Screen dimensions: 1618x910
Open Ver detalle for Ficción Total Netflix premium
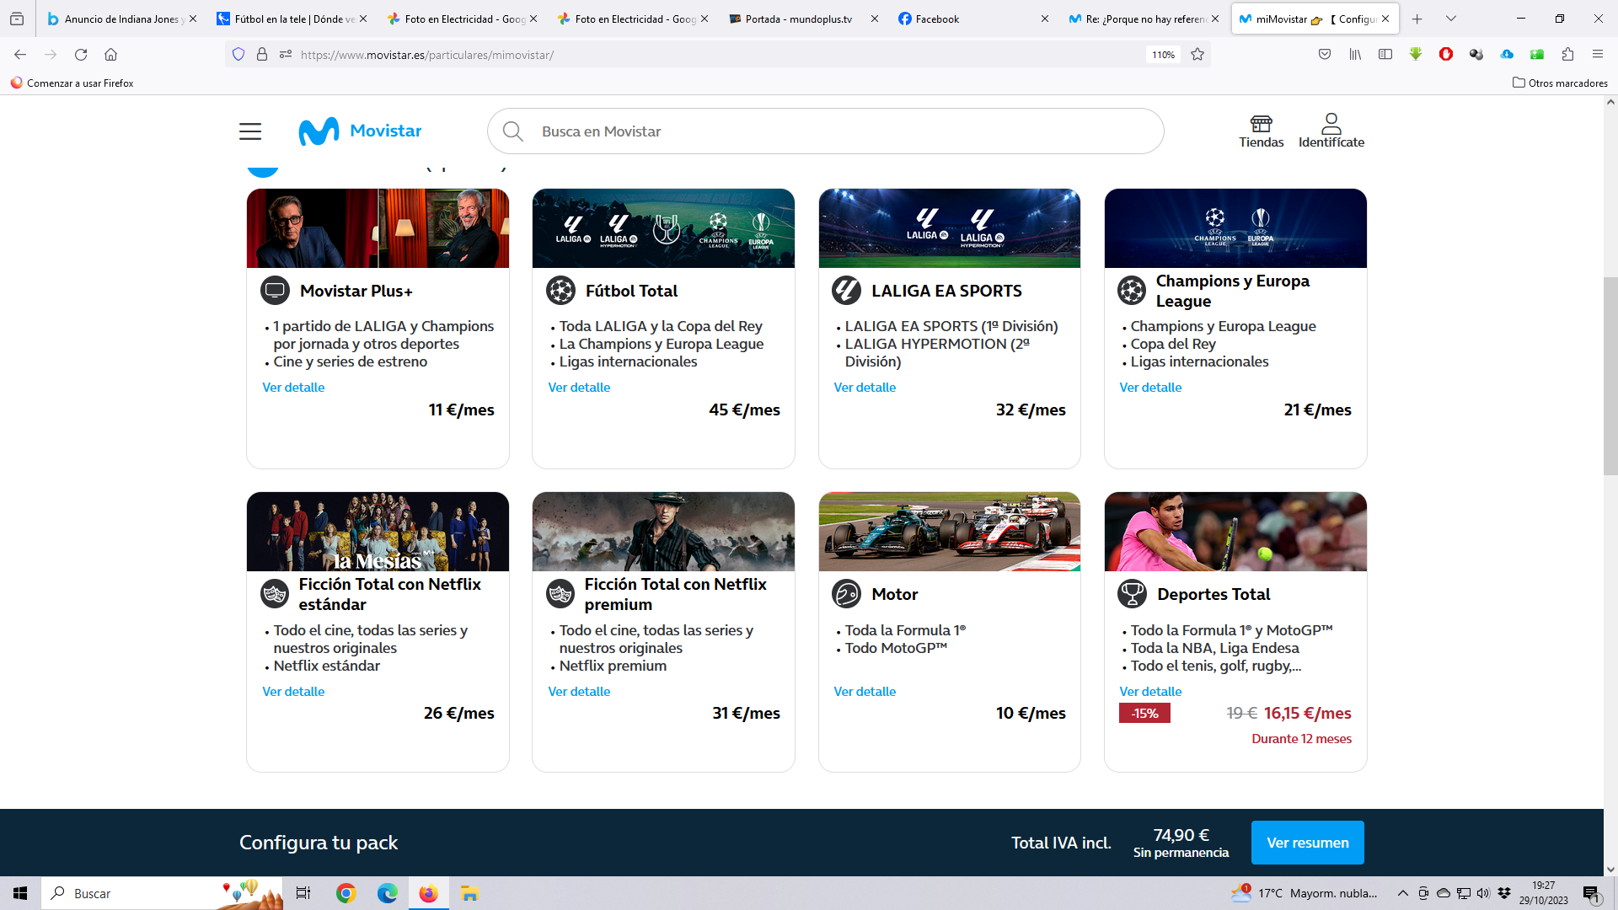[579, 692]
